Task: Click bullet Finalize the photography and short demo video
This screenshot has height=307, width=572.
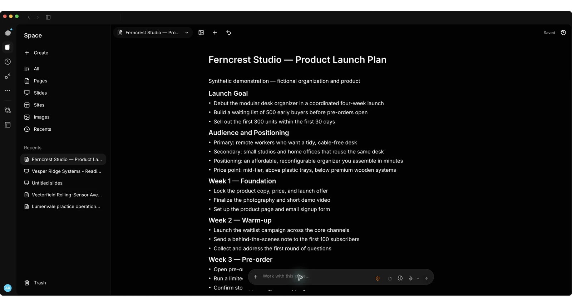Action: coord(272,200)
